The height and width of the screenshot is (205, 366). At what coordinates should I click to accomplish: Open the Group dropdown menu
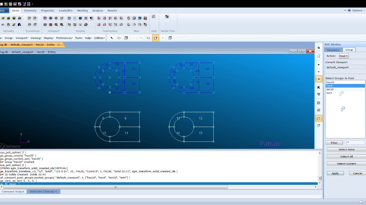click(x=9, y=38)
